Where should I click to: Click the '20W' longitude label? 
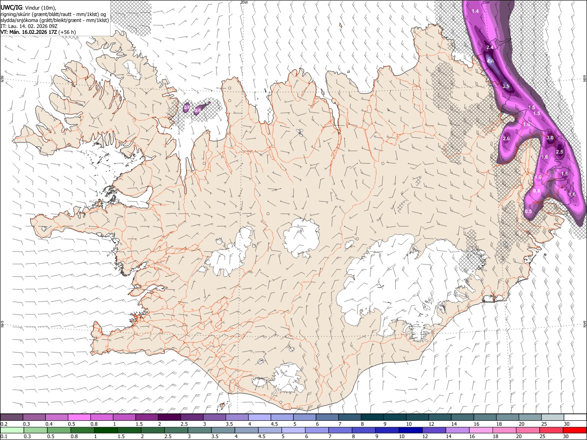coord(244,2)
